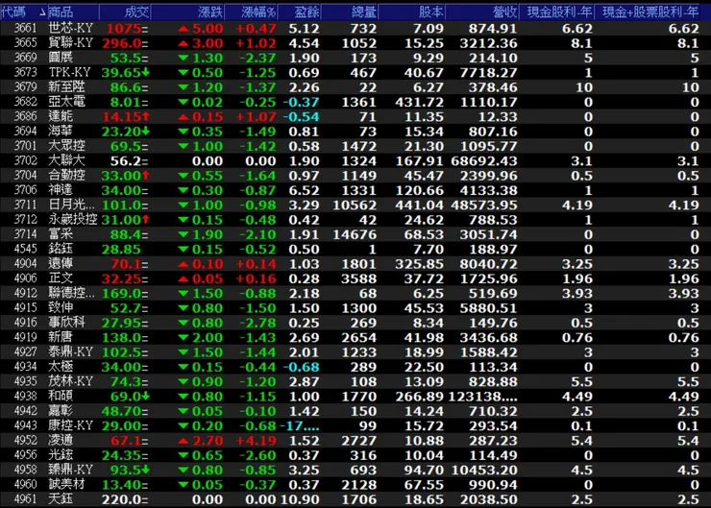Click price 14.15 of 達能
Image resolution: width=711 pixels, height=508 pixels.
(x=122, y=117)
